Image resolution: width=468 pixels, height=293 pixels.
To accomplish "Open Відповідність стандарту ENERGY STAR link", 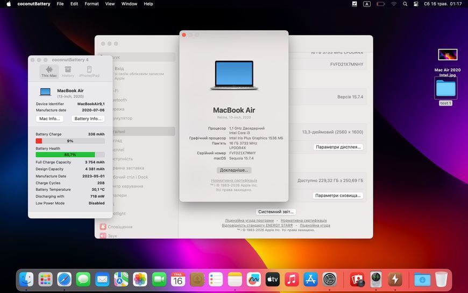I will (x=257, y=226).
